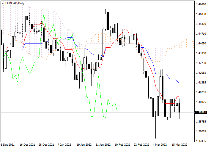Click the last black candlestick on the chart
Screen dimensions: 208x148
(x=179, y=108)
